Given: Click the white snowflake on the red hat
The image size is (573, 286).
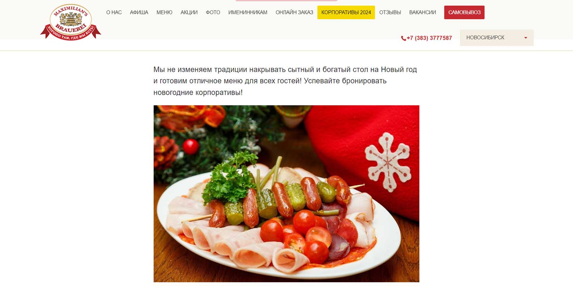Looking at the screenshot, I should (388, 162).
